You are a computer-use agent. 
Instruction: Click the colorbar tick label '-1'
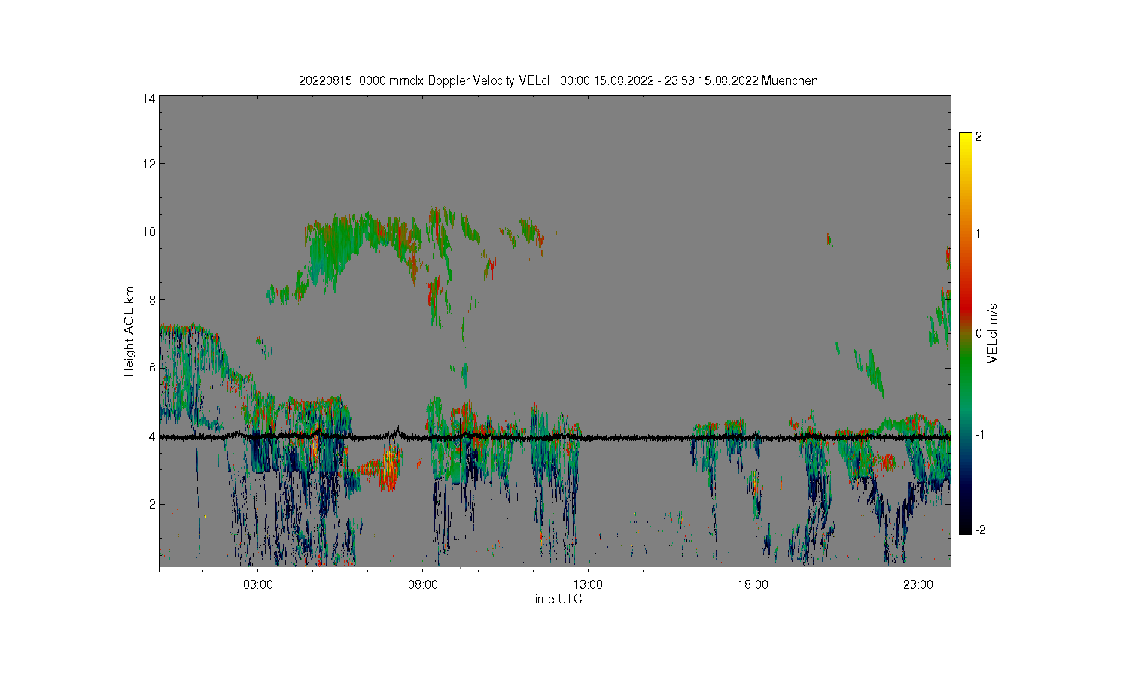pyautogui.click(x=981, y=434)
